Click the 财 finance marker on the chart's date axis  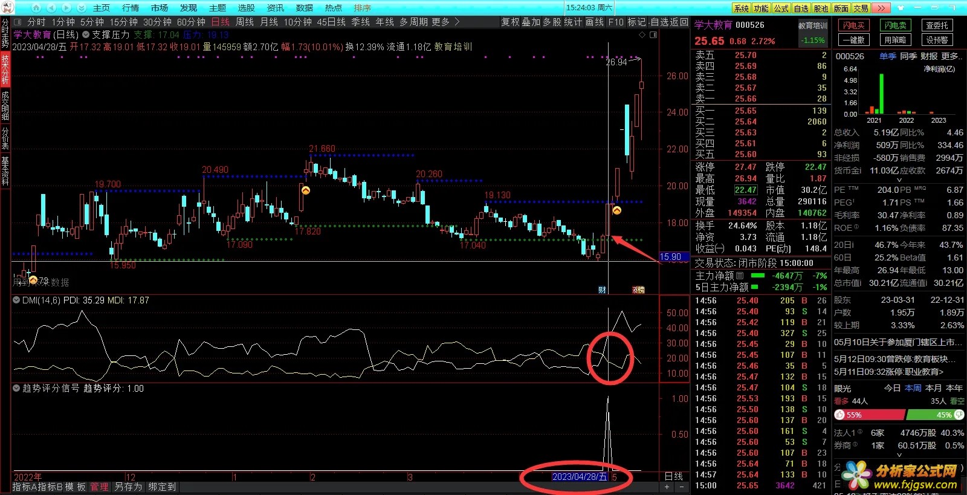coord(602,290)
